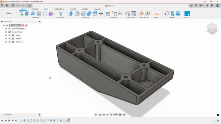Select the Insert Derive tool
Viewport: 221px width, 124px height.
[x=166, y=13]
